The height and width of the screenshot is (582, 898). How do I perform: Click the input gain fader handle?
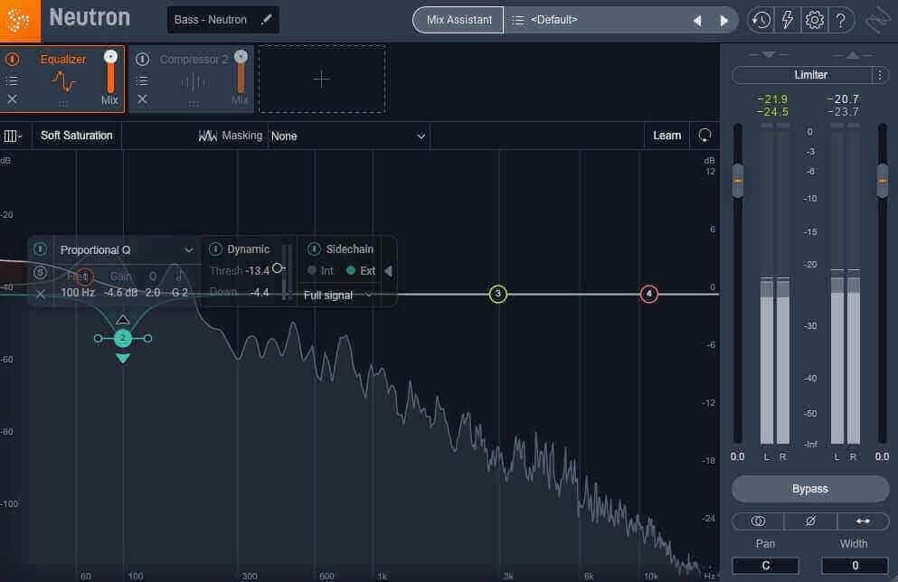tap(738, 181)
